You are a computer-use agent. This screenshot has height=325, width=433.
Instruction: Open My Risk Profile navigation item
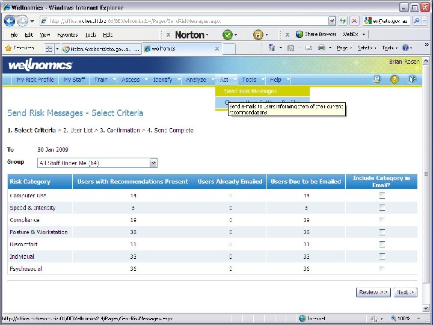(x=35, y=79)
